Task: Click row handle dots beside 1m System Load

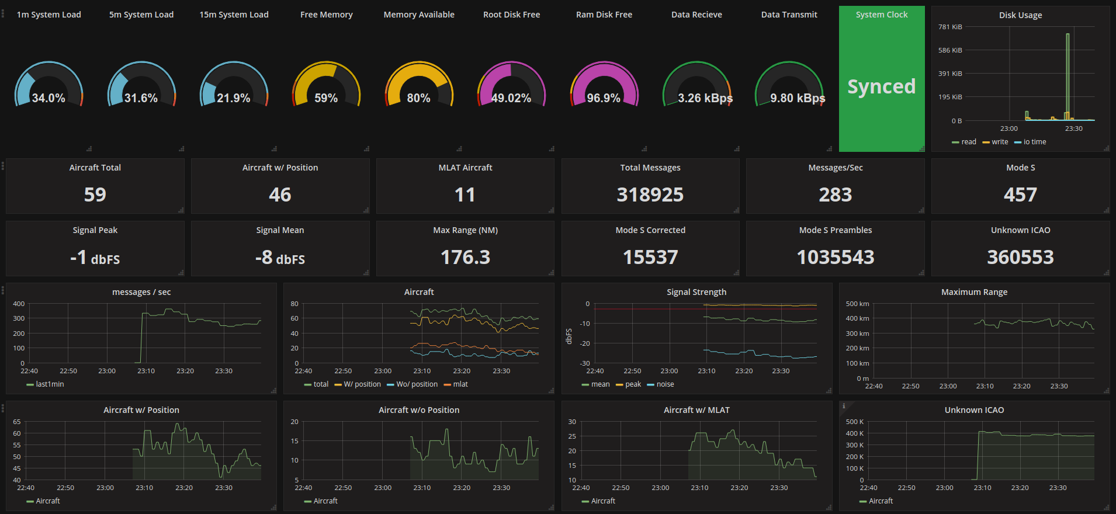Action: pos(3,13)
